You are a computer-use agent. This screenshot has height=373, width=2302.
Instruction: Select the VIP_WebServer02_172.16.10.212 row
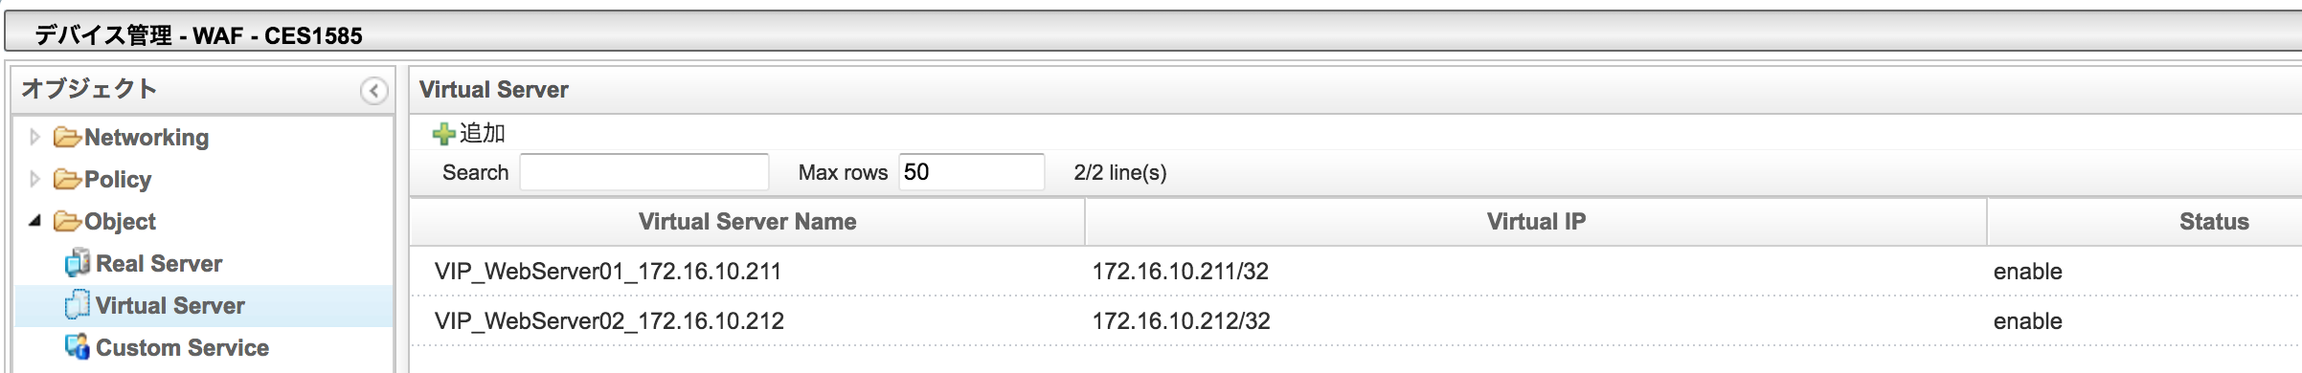coord(1356,321)
